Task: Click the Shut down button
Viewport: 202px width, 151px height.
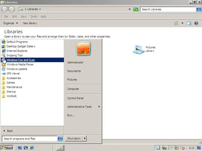Action: pyautogui.click(x=74, y=138)
